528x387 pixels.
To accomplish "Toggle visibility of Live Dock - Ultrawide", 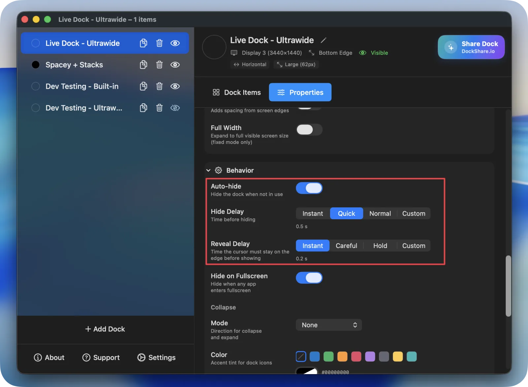I will 175,43.
